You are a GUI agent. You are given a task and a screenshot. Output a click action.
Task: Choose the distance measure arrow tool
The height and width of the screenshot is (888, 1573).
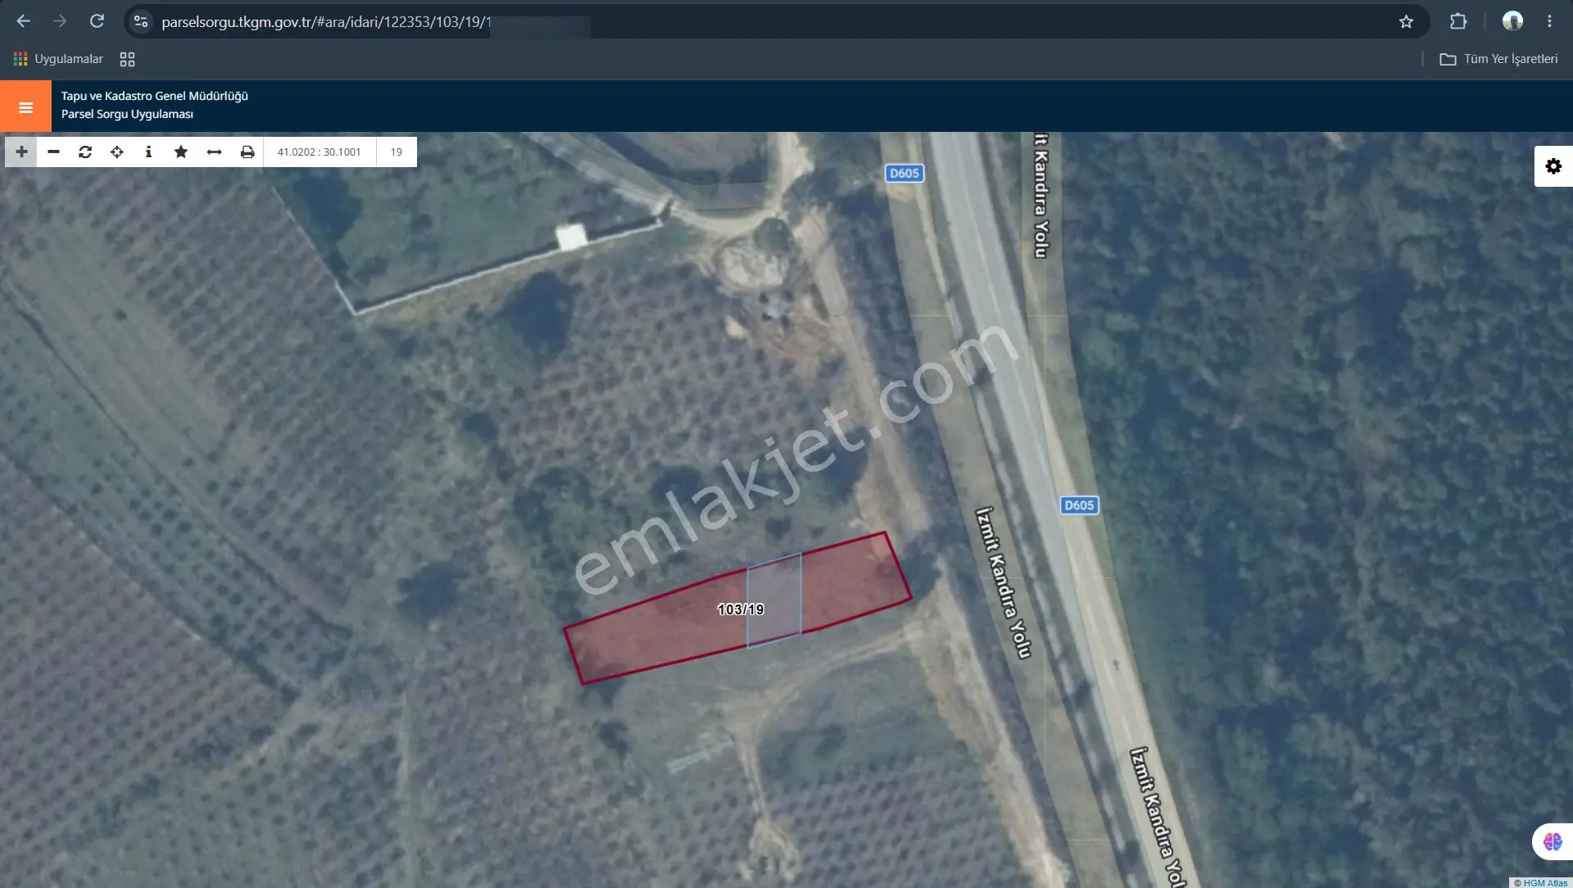[214, 152]
